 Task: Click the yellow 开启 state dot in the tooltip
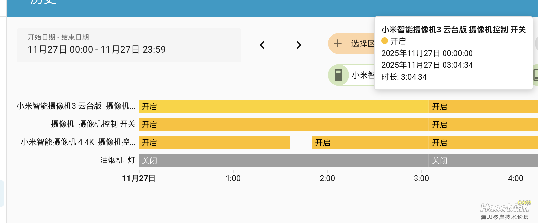pyautogui.click(x=384, y=41)
